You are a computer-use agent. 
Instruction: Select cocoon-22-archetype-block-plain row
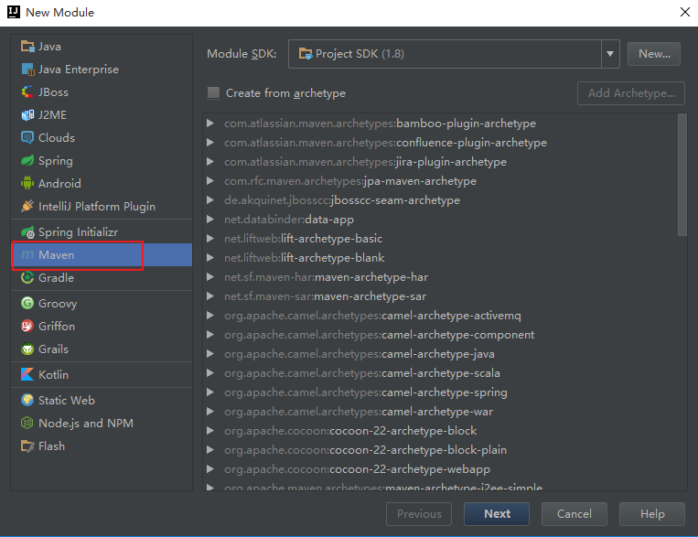point(440,450)
